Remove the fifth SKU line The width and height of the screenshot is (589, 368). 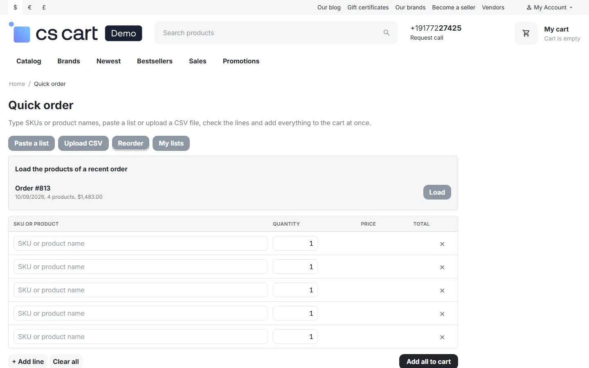tap(442, 337)
